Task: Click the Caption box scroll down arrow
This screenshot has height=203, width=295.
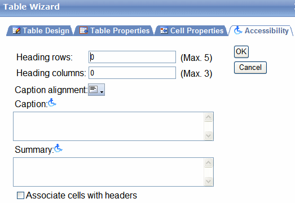Action: 209,135
